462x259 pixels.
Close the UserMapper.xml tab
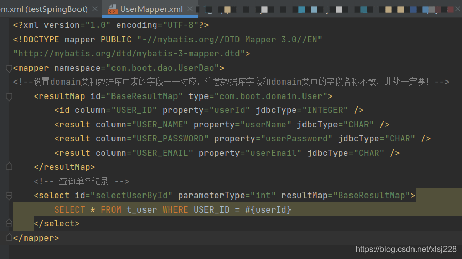(190, 9)
